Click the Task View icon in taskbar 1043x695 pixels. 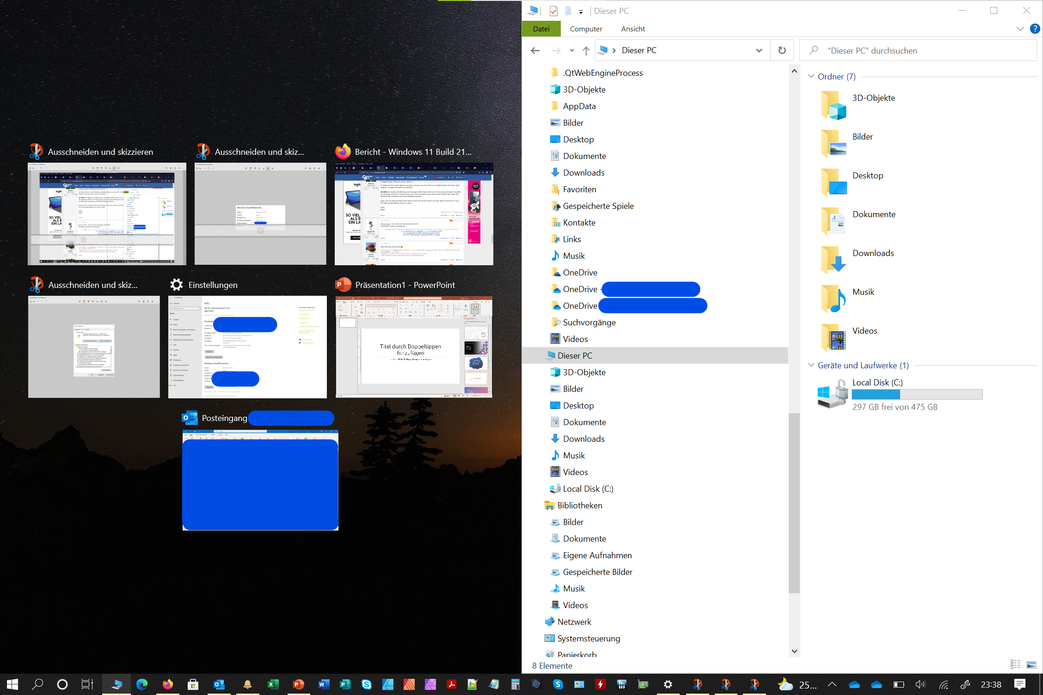[x=87, y=684]
